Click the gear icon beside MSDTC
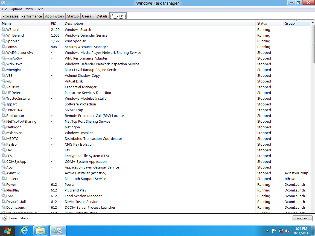The width and height of the screenshot is (315, 236). (3, 138)
